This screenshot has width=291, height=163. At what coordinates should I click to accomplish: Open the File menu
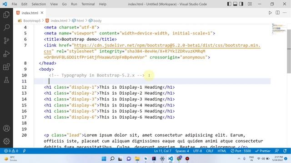pyautogui.click(x=14, y=4)
